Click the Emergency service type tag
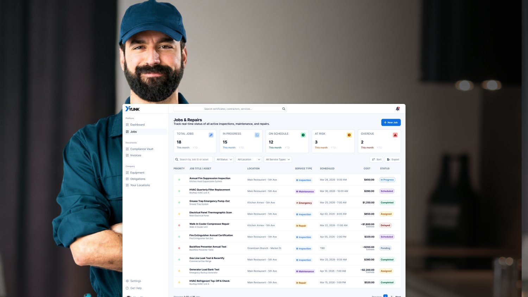 [x=304, y=203]
